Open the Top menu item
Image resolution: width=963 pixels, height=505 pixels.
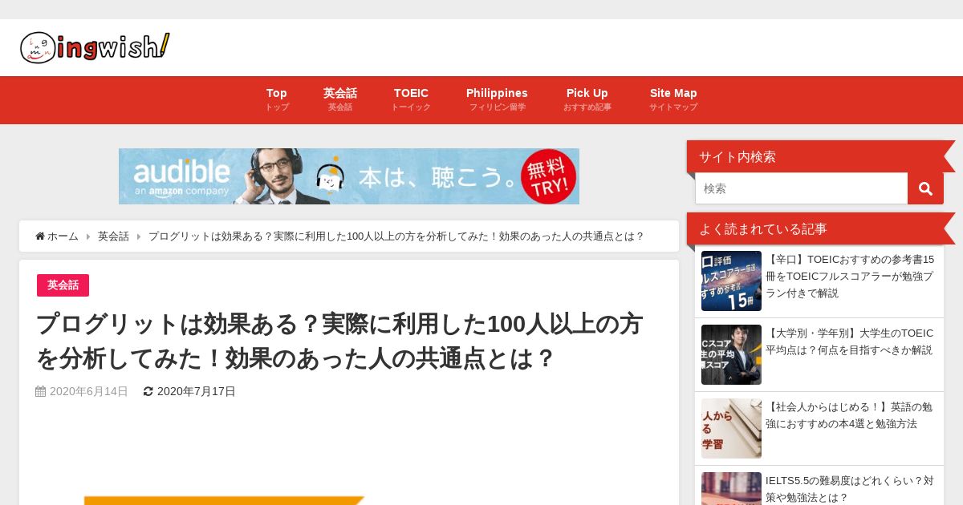pyautogui.click(x=277, y=99)
